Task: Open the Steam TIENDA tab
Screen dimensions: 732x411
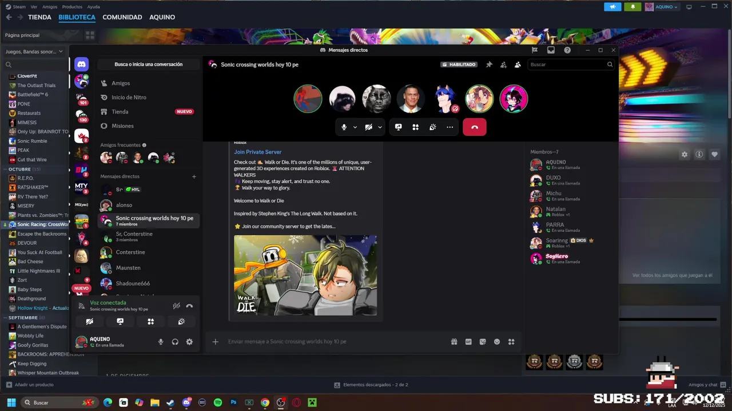Action: 39,17
